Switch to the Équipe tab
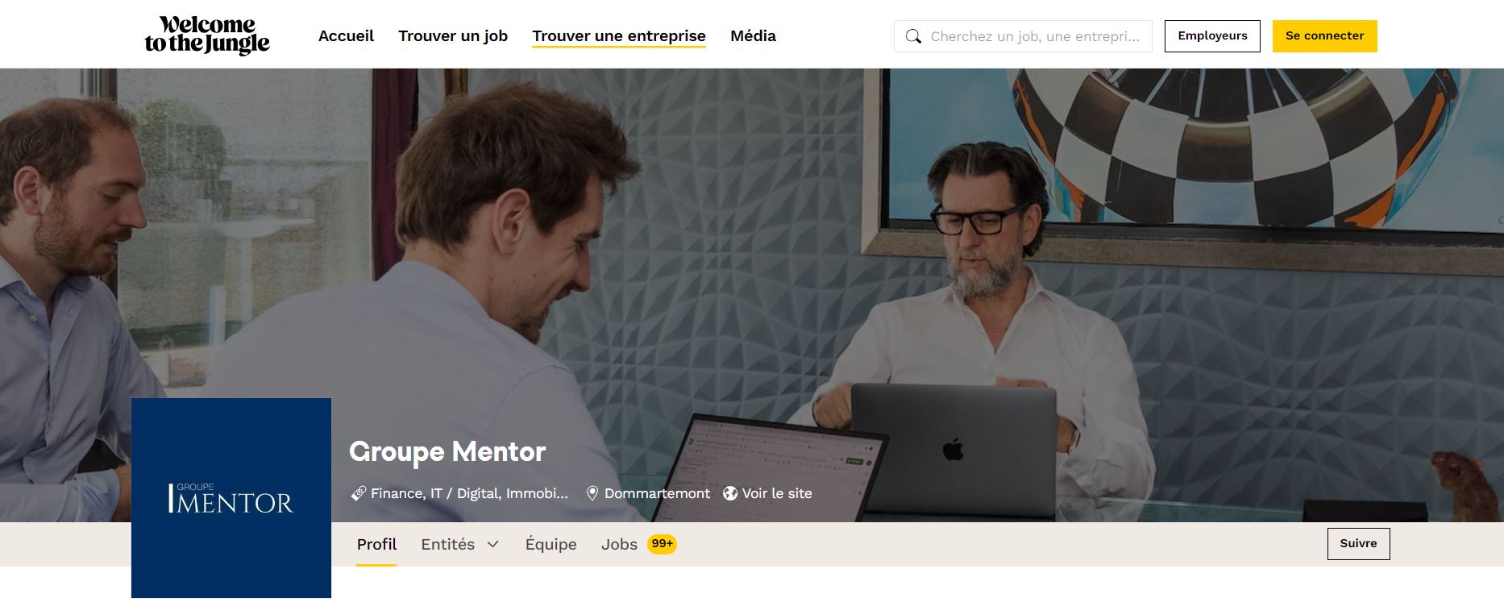The height and width of the screenshot is (602, 1504). pyautogui.click(x=551, y=544)
